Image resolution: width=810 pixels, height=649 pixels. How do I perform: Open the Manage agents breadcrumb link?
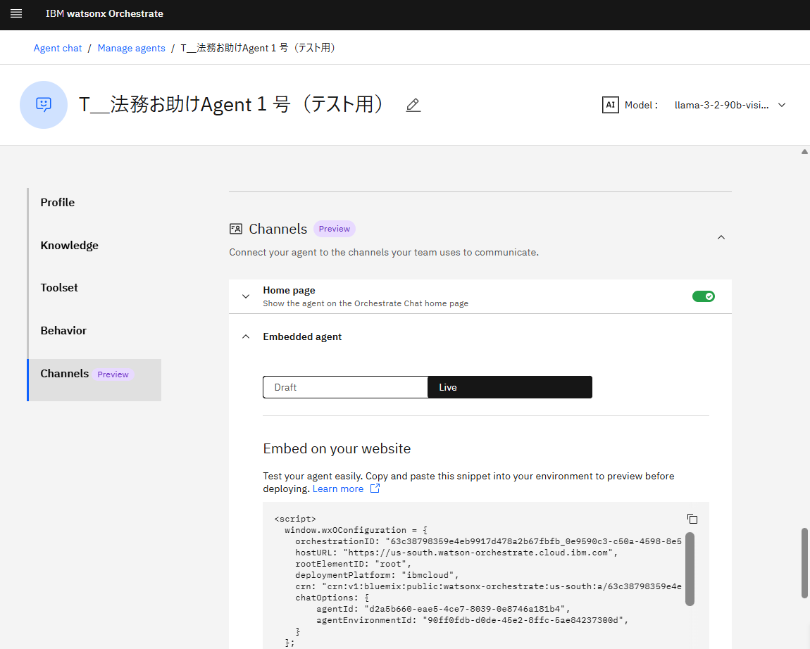(x=131, y=48)
